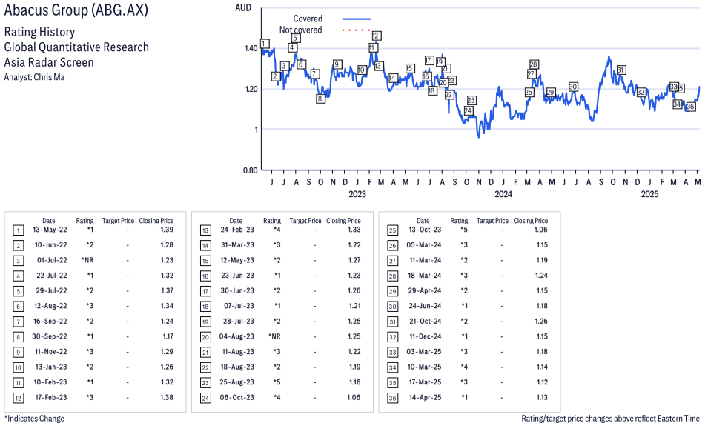The height and width of the screenshot is (423, 708).
Task: Click chart marker 26 on the price chart
Action: tap(529, 92)
